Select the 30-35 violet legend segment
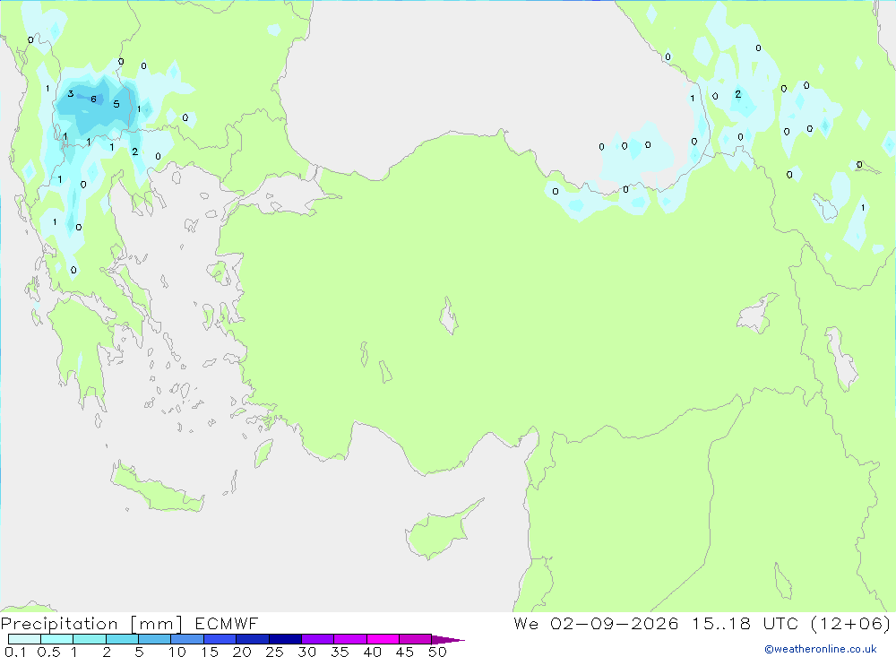Screen dimensions: 896x657 tap(317, 639)
